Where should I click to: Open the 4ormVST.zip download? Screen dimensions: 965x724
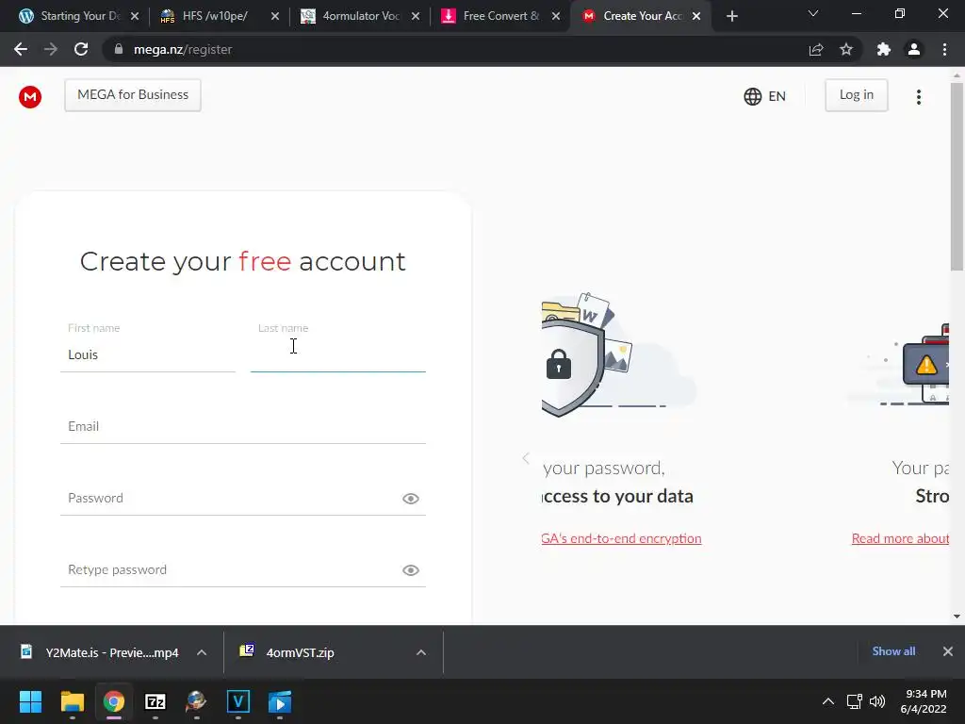pyautogui.click(x=288, y=652)
